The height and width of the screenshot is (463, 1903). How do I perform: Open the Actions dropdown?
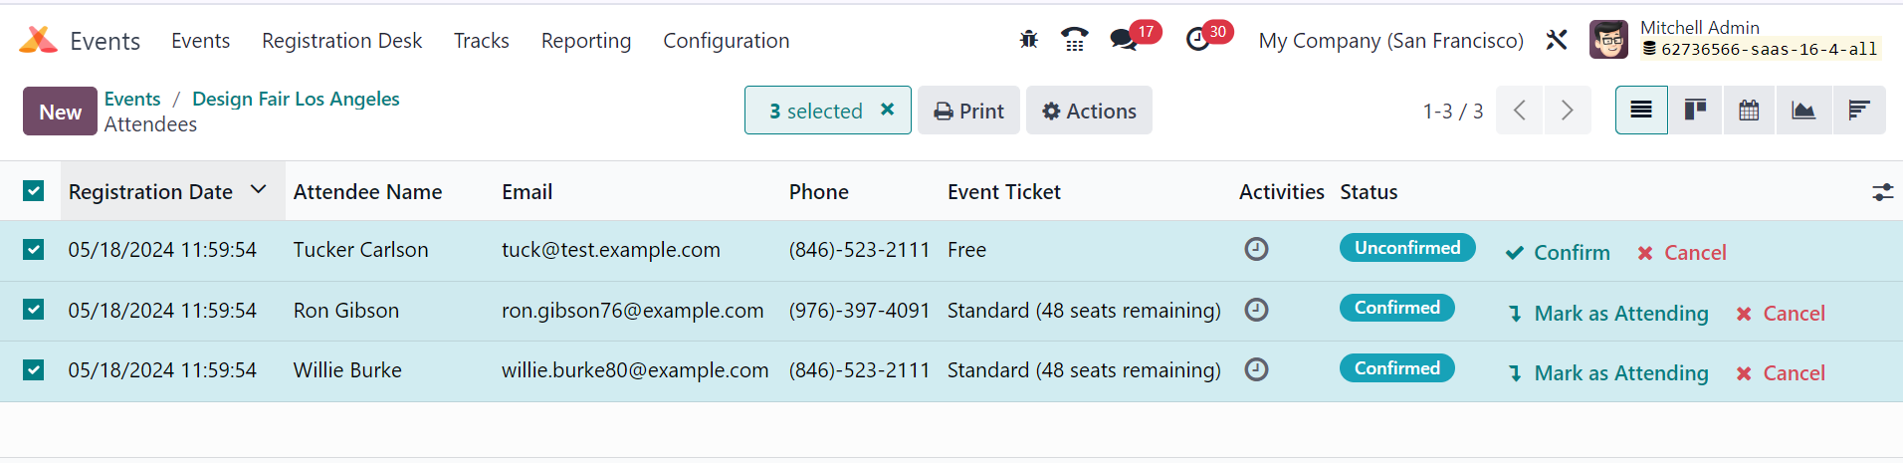point(1089,111)
